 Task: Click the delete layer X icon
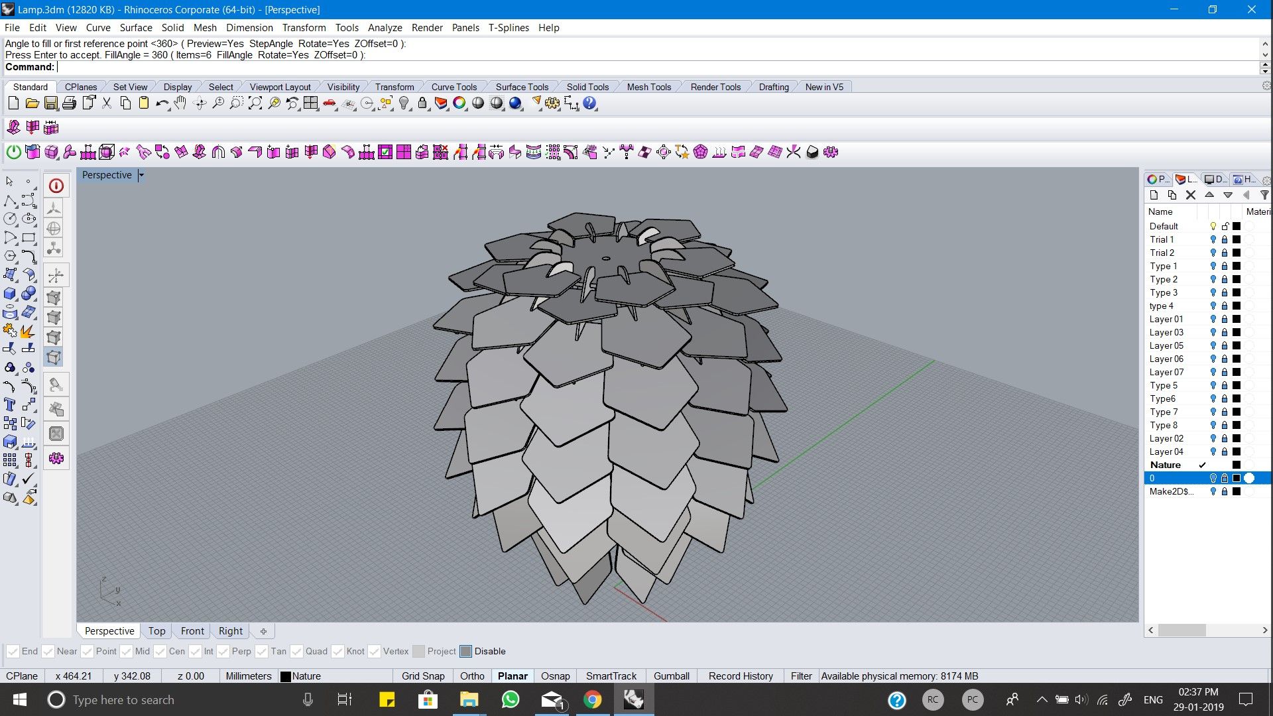[x=1191, y=195]
